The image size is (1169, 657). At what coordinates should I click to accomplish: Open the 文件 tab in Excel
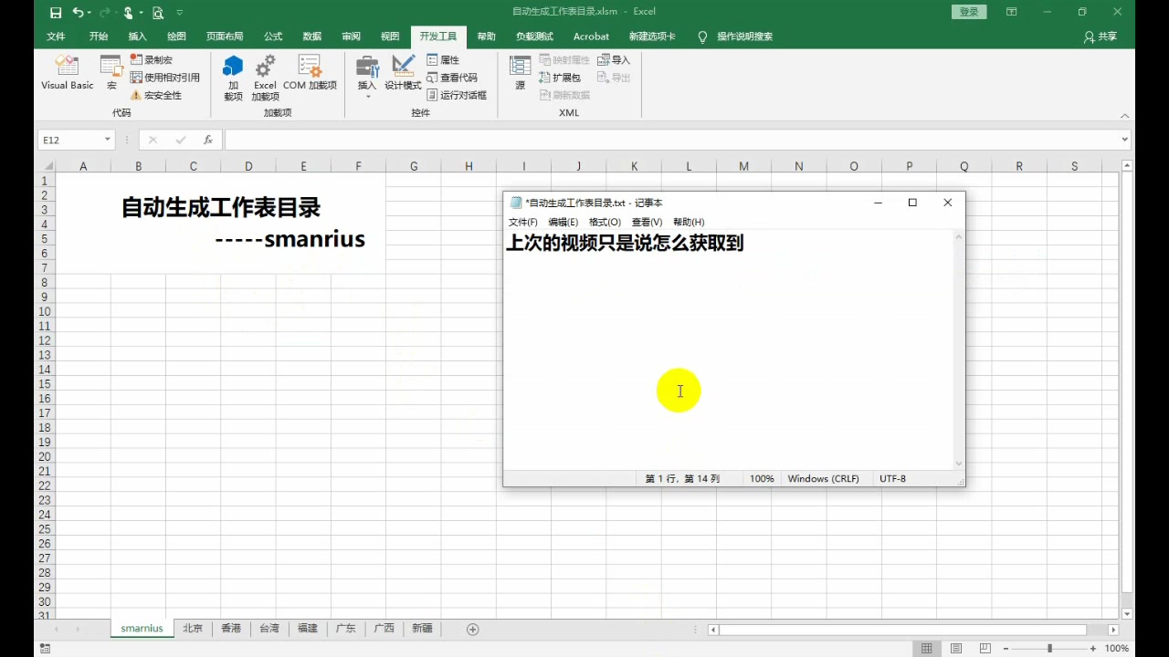(x=56, y=36)
